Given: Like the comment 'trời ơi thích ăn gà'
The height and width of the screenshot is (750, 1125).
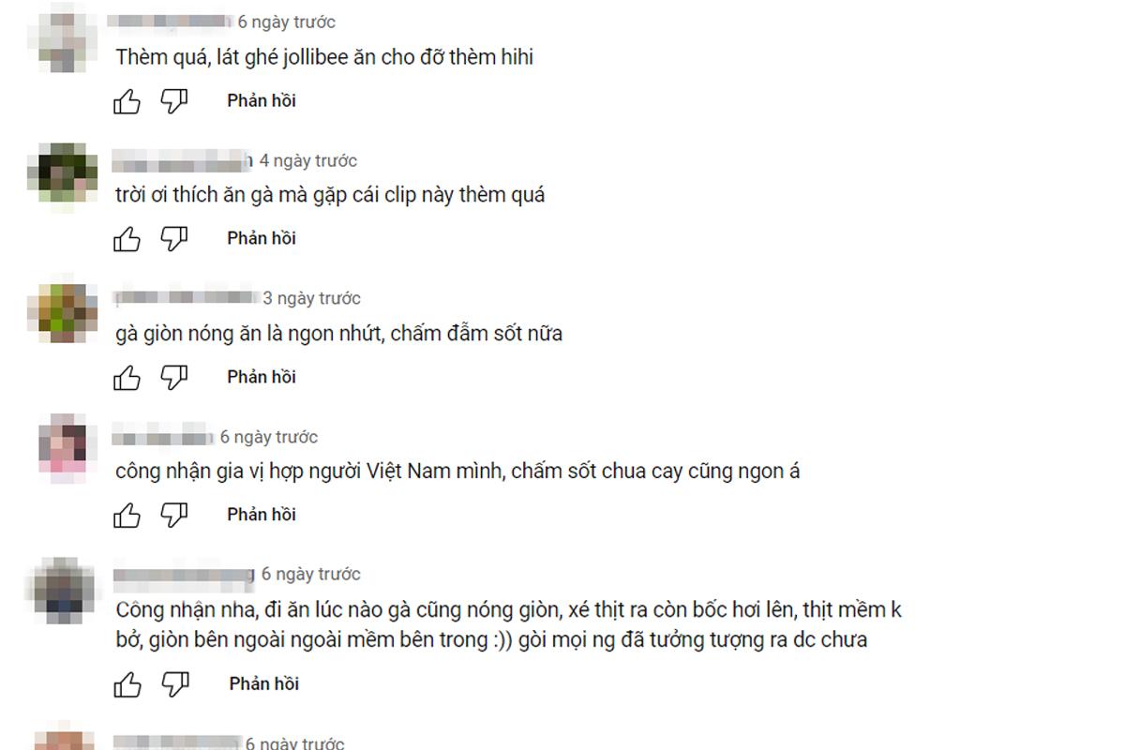Looking at the screenshot, I should tap(127, 239).
